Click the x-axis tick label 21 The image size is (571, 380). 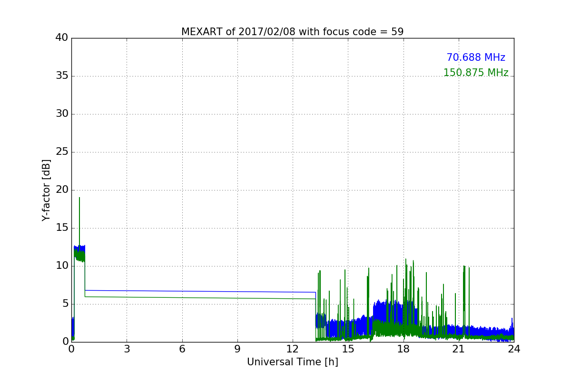tap(459, 349)
